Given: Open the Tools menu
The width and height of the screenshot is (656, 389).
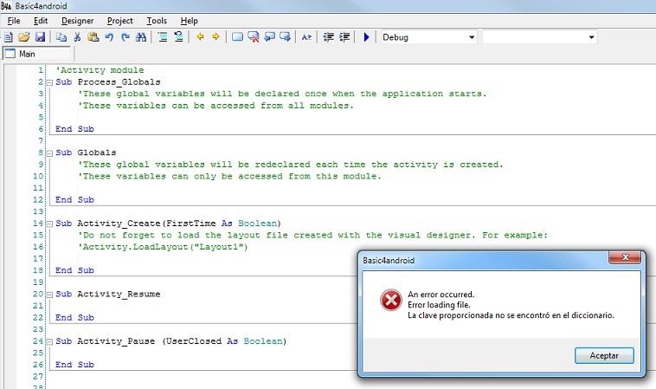Looking at the screenshot, I should pos(157,21).
